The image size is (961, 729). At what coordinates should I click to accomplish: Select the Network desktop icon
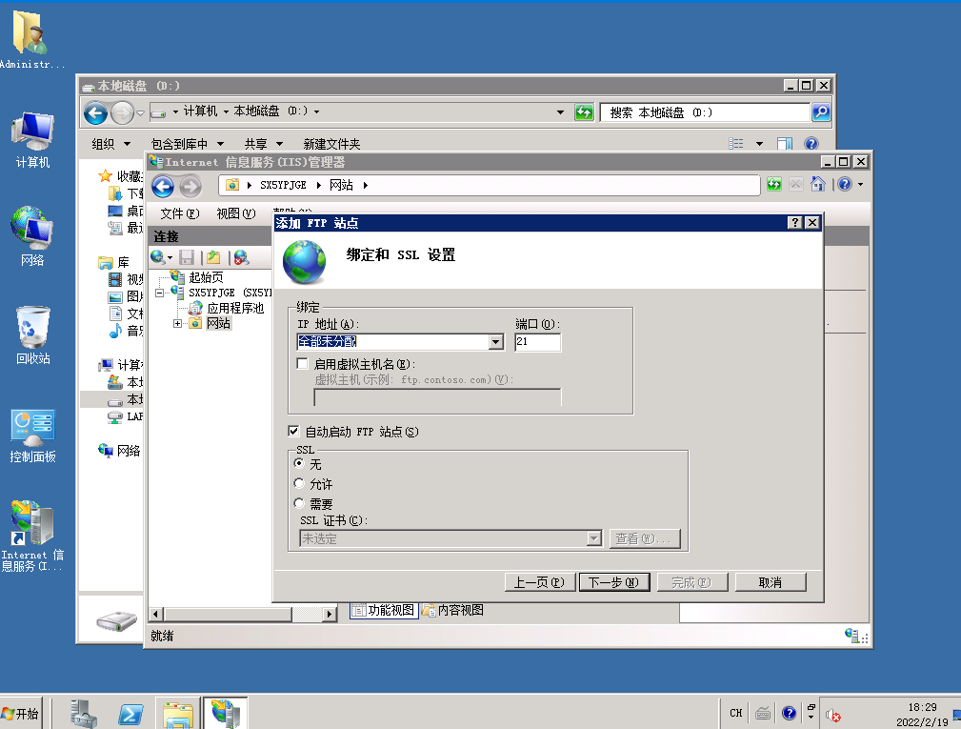(x=32, y=237)
